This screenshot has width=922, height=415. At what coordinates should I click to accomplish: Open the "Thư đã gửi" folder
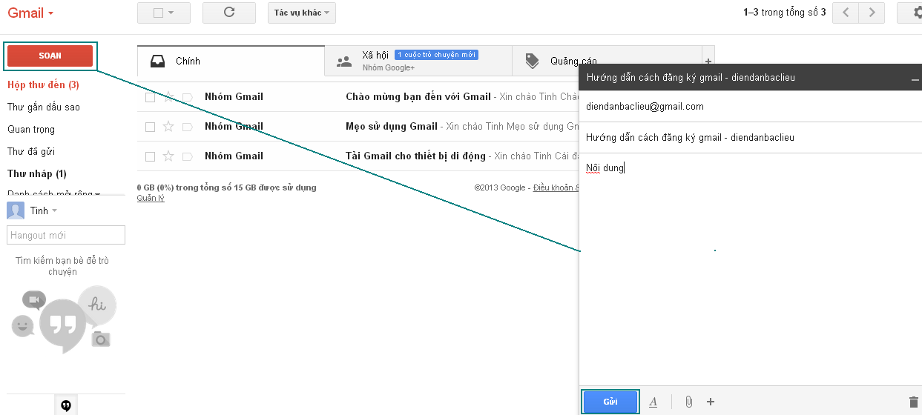pyautogui.click(x=31, y=152)
